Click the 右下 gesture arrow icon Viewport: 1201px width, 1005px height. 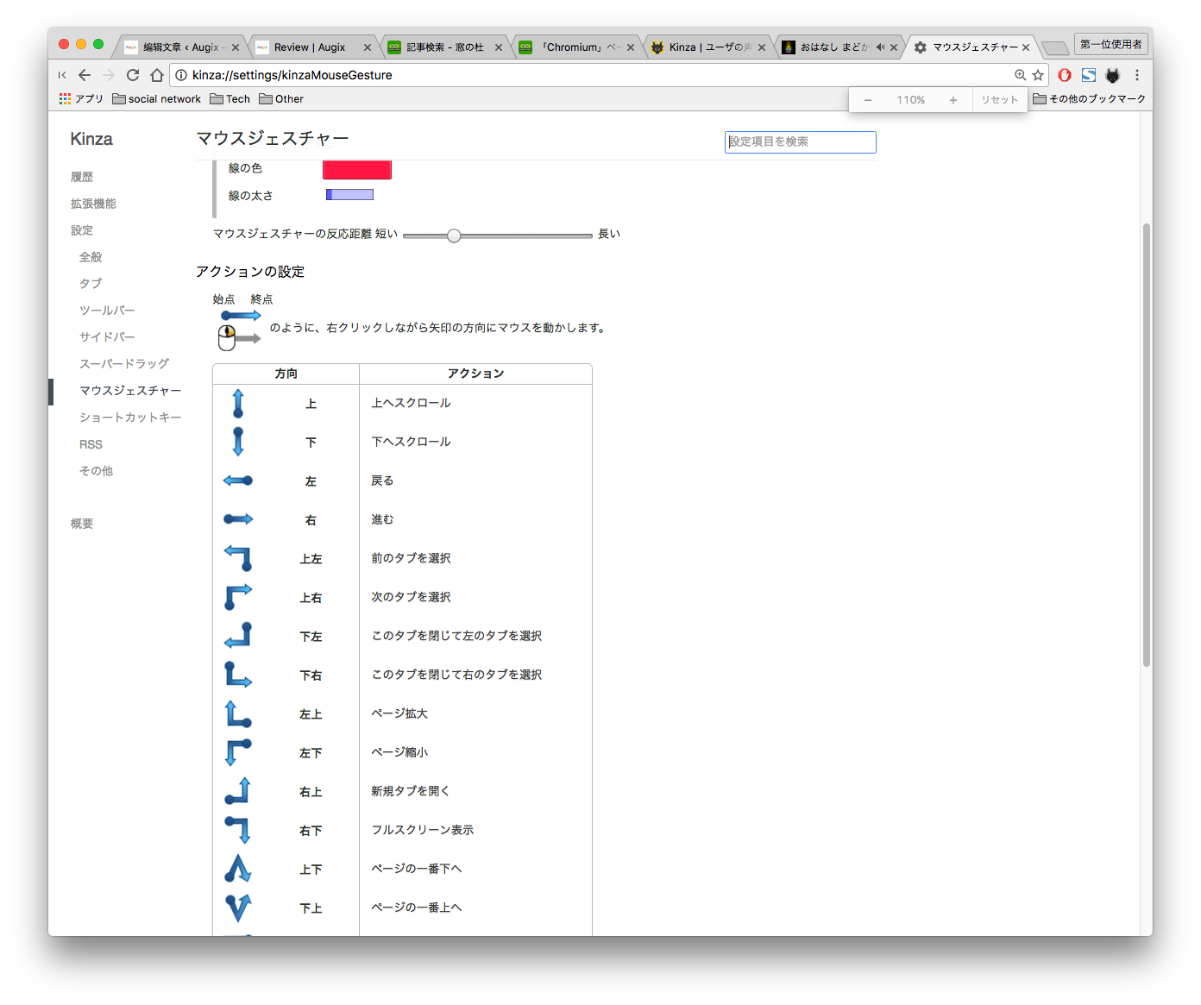click(238, 830)
